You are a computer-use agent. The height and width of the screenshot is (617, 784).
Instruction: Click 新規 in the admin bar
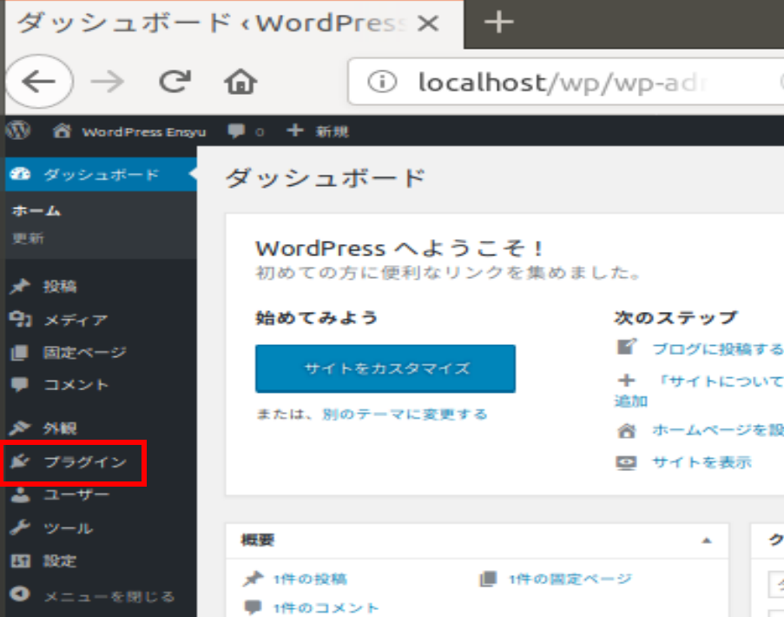pos(332,131)
